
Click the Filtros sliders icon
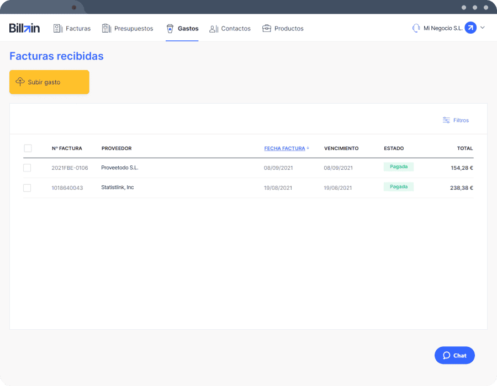tap(446, 120)
